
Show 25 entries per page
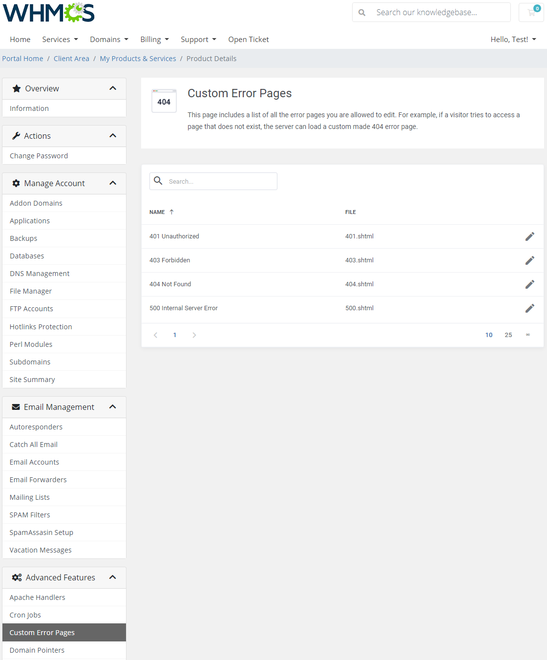[508, 335]
